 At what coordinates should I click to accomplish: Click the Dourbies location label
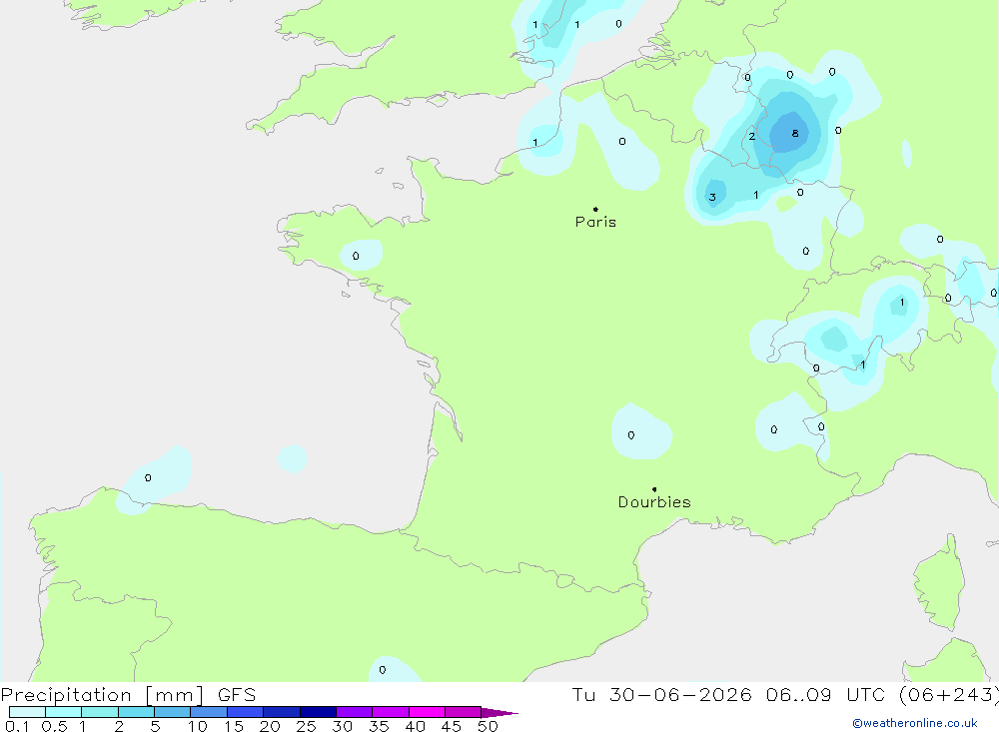[x=654, y=502]
